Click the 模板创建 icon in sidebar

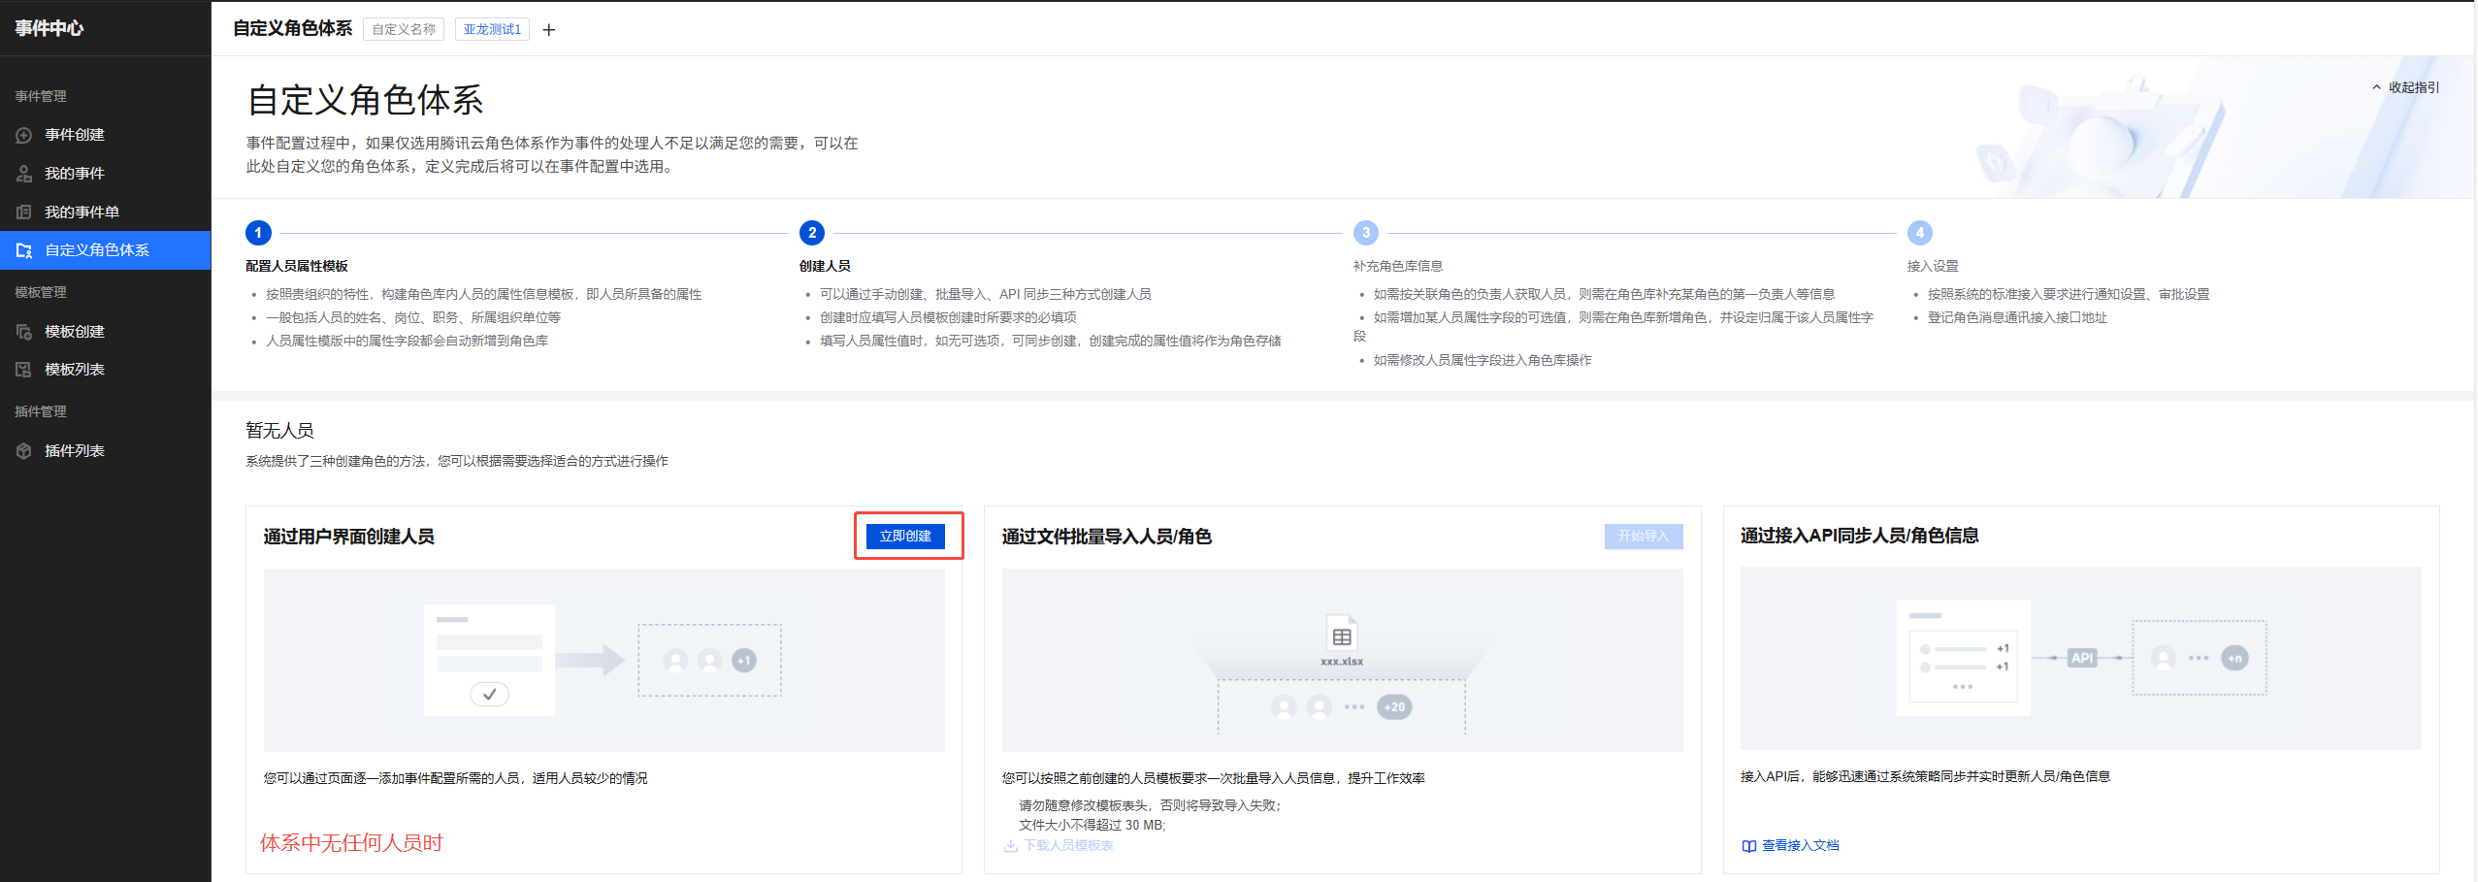click(24, 332)
